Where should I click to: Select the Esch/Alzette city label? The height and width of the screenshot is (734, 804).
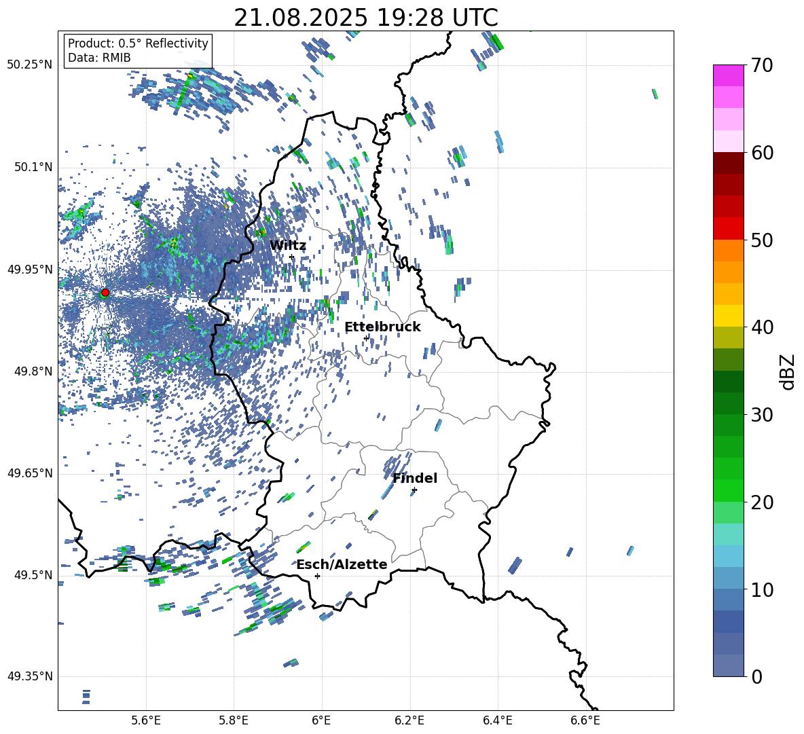pyautogui.click(x=342, y=564)
